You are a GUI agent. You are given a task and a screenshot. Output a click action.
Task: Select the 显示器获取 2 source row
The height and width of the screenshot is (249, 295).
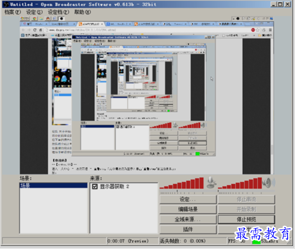124,187
